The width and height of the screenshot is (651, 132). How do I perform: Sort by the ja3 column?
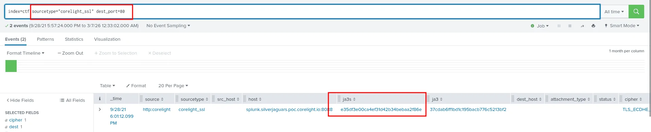click(x=437, y=99)
